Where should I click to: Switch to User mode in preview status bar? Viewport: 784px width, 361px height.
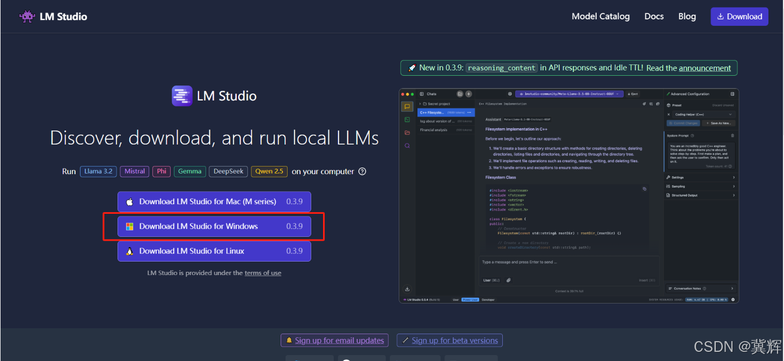[x=456, y=300]
